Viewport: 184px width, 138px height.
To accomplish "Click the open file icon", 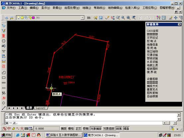I will click(96, 18).
